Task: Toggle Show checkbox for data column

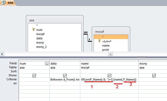Action: [x=65, y=76]
